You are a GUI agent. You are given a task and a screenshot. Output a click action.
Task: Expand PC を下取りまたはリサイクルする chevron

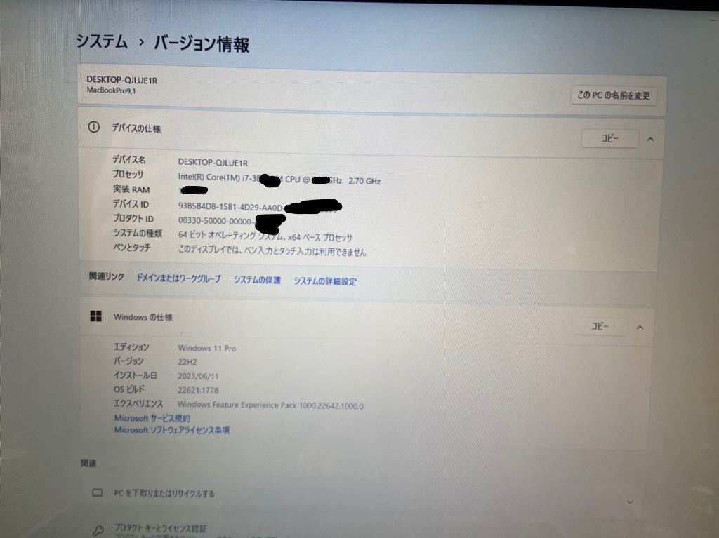[x=630, y=502]
